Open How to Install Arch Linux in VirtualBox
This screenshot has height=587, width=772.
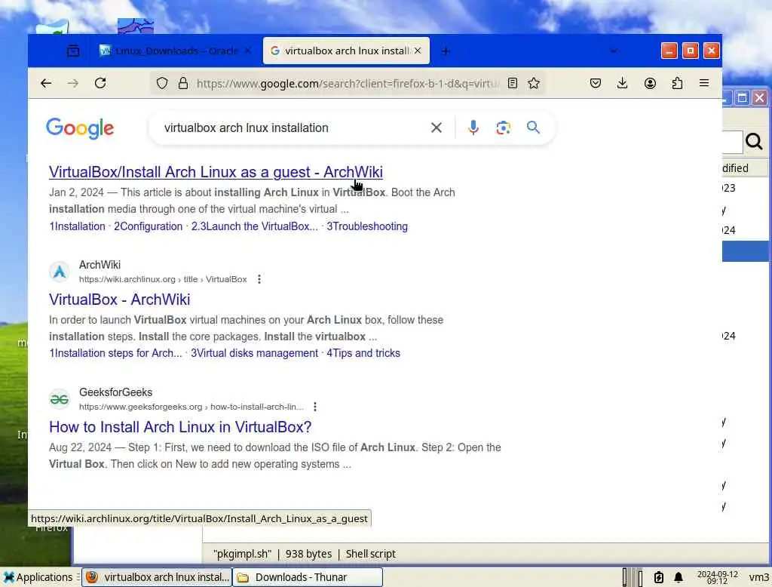point(180,427)
